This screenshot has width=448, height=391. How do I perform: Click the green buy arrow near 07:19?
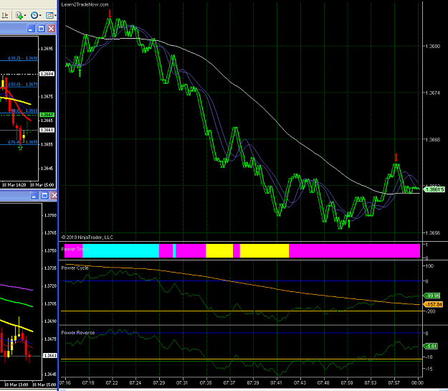coord(80,73)
